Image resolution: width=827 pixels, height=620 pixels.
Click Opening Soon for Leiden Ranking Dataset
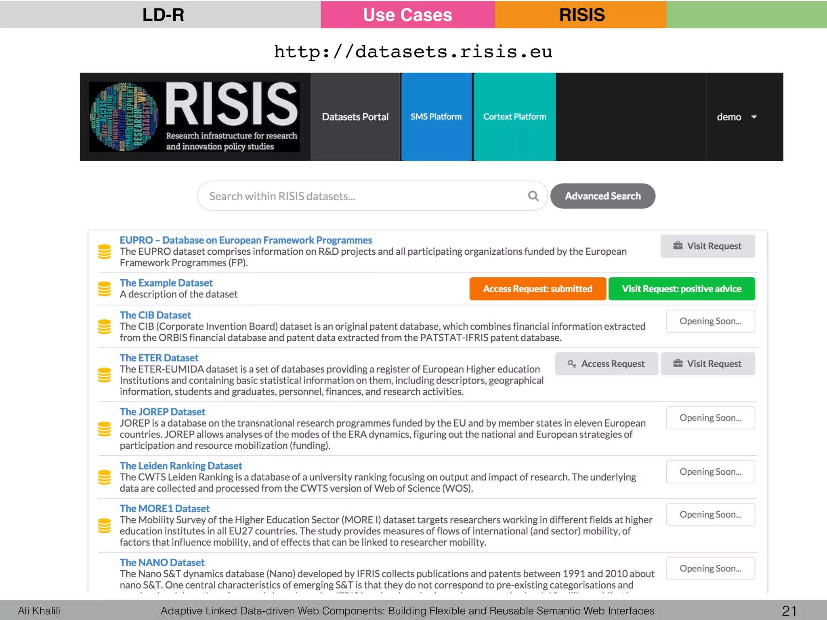[710, 472]
